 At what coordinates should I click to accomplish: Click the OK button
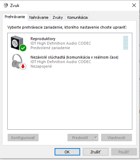pyautogui.click(x=67, y=152)
